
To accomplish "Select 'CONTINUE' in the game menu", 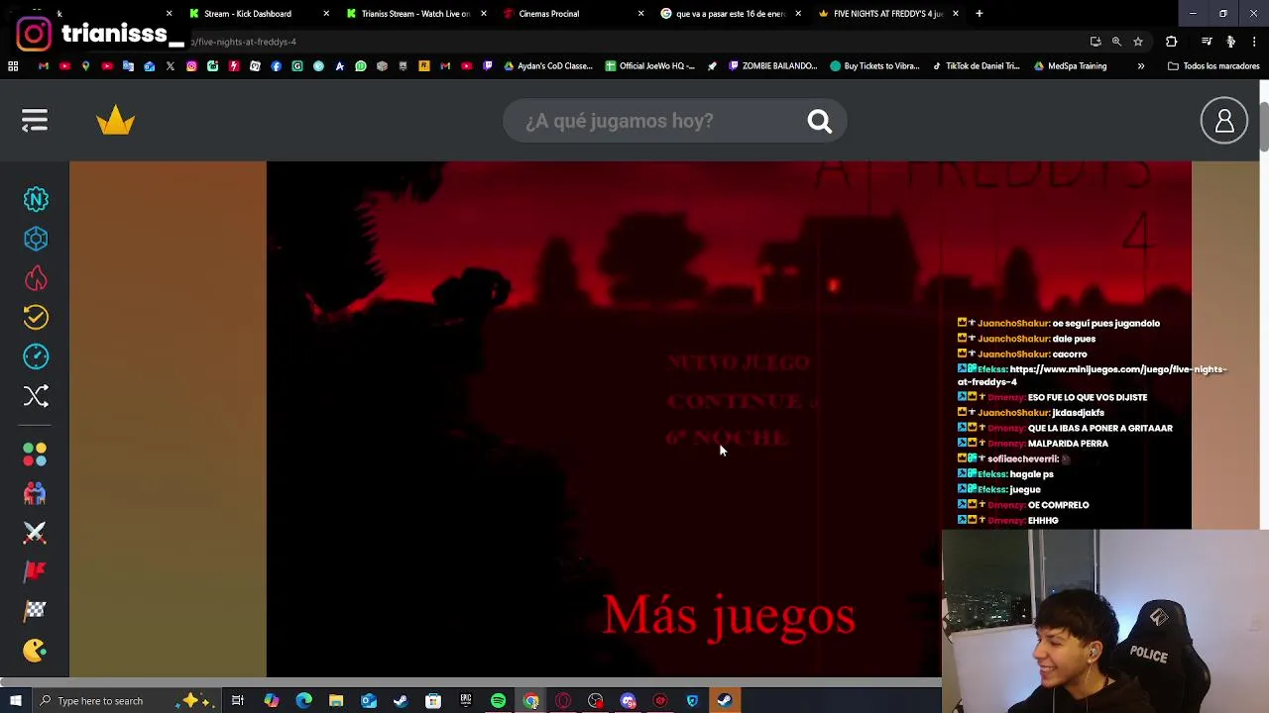I will [x=735, y=401].
